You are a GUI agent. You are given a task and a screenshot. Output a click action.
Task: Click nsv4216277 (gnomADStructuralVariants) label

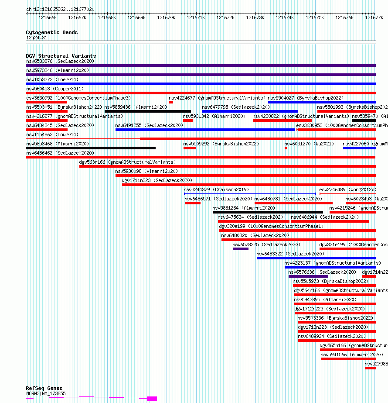75,116
